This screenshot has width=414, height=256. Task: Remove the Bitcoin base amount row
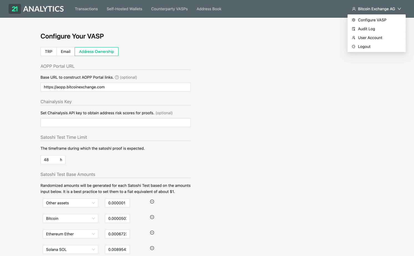(152, 217)
